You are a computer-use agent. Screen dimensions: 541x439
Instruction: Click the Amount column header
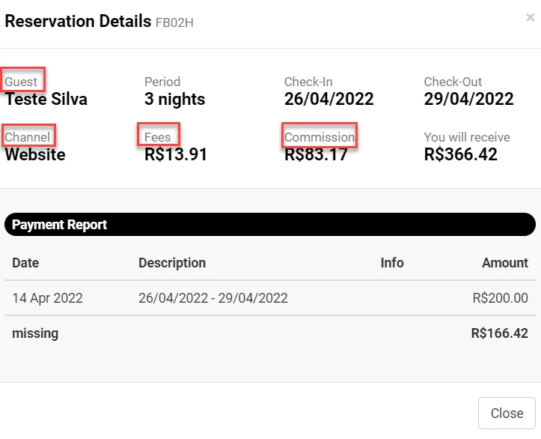click(504, 263)
